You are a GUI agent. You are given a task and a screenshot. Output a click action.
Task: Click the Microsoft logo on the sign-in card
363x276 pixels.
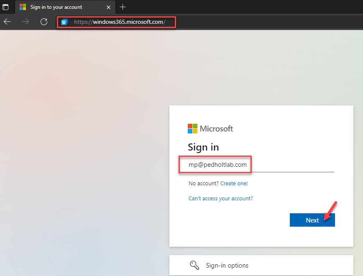tap(210, 128)
